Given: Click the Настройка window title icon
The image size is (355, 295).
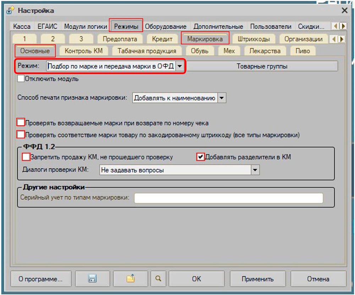Looking at the screenshot, I should [x=10, y=11].
